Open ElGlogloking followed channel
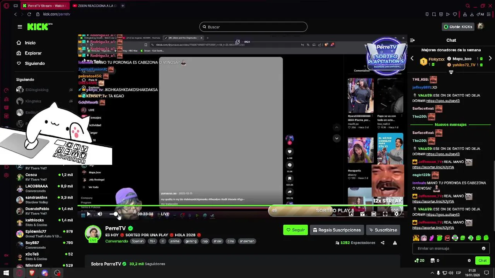Image resolution: width=495 pixels, height=278 pixels. tap(44, 90)
